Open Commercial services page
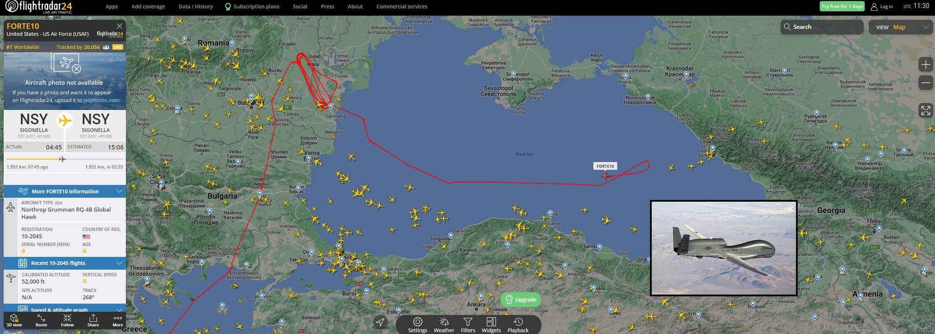The image size is (935, 334). (x=402, y=6)
